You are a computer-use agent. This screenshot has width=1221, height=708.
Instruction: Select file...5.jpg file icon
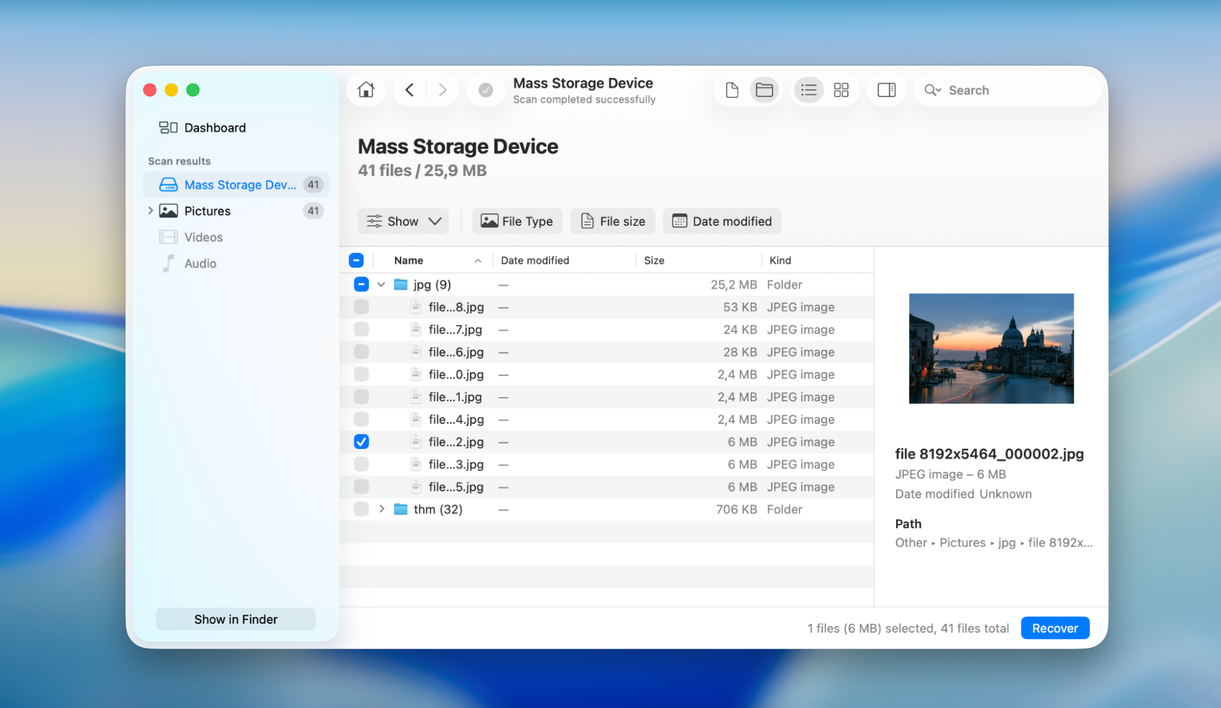(x=416, y=487)
